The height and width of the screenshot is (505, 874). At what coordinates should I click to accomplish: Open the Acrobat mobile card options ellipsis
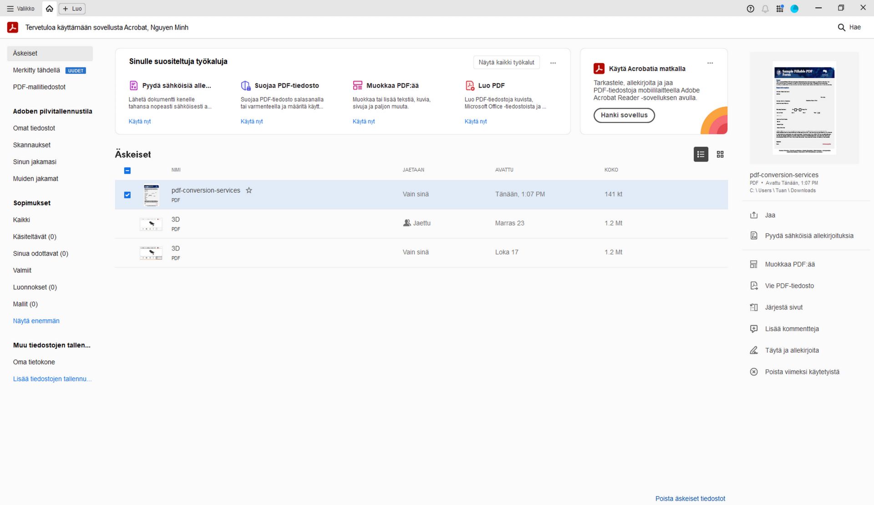tap(710, 63)
